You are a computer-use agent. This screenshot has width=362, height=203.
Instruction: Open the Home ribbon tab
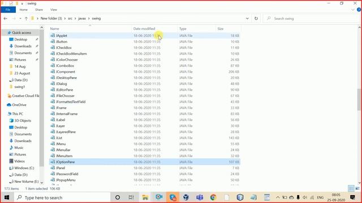point(24,10)
